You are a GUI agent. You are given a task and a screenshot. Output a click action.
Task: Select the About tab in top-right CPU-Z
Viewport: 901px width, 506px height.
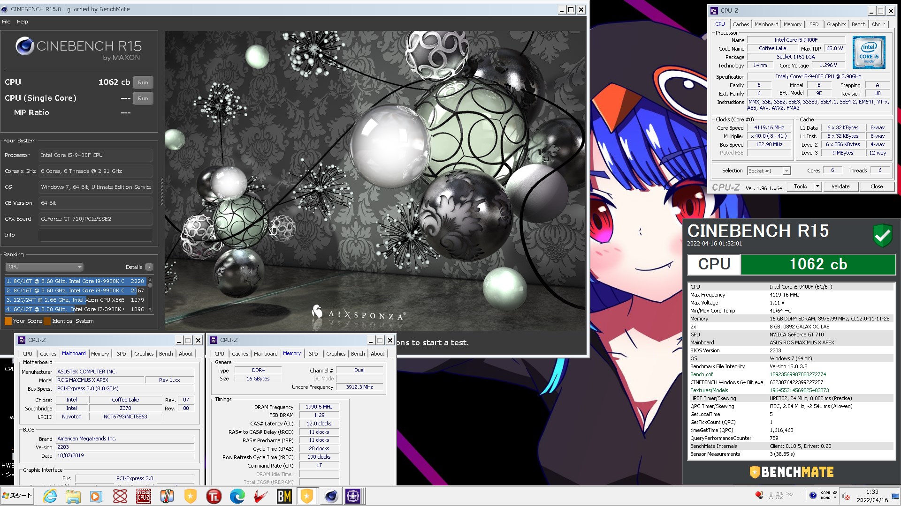click(878, 24)
